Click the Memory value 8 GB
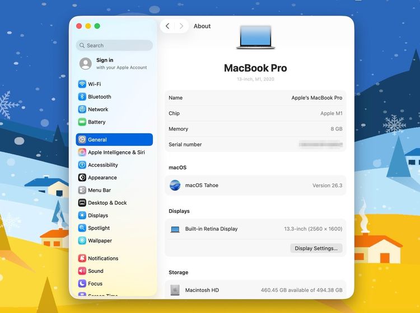The width and height of the screenshot is (420, 313). [337, 129]
